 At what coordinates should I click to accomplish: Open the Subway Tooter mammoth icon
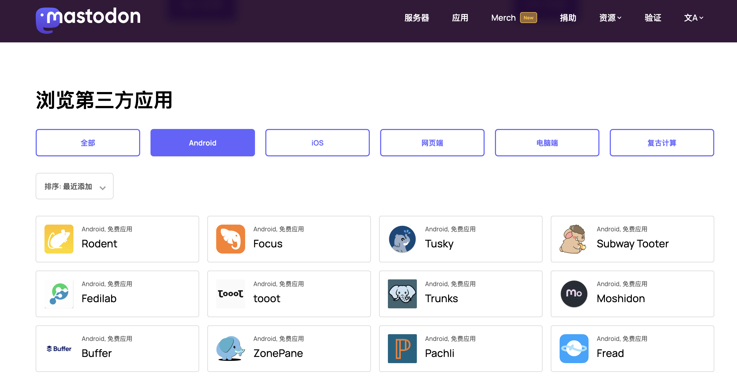tap(574, 239)
